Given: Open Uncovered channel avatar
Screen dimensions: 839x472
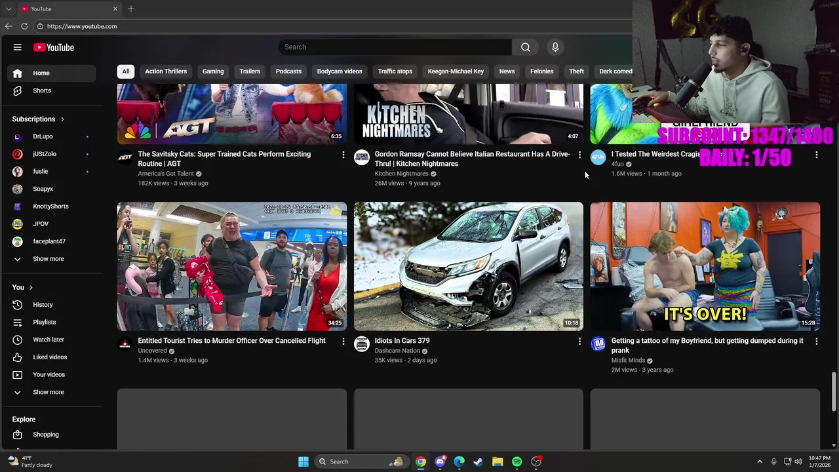Looking at the screenshot, I should pos(125,344).
